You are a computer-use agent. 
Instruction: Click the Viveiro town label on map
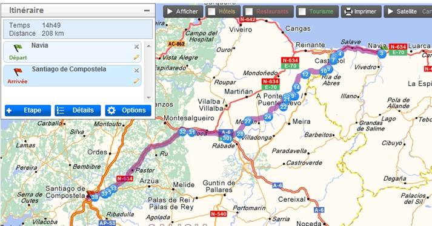(241, 30)
